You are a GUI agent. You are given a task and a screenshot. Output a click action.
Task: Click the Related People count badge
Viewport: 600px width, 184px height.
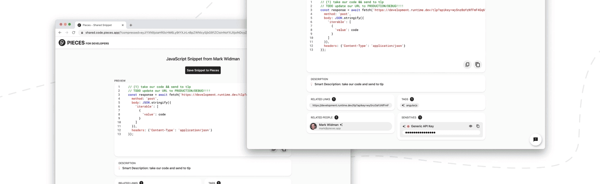point(336,117)
